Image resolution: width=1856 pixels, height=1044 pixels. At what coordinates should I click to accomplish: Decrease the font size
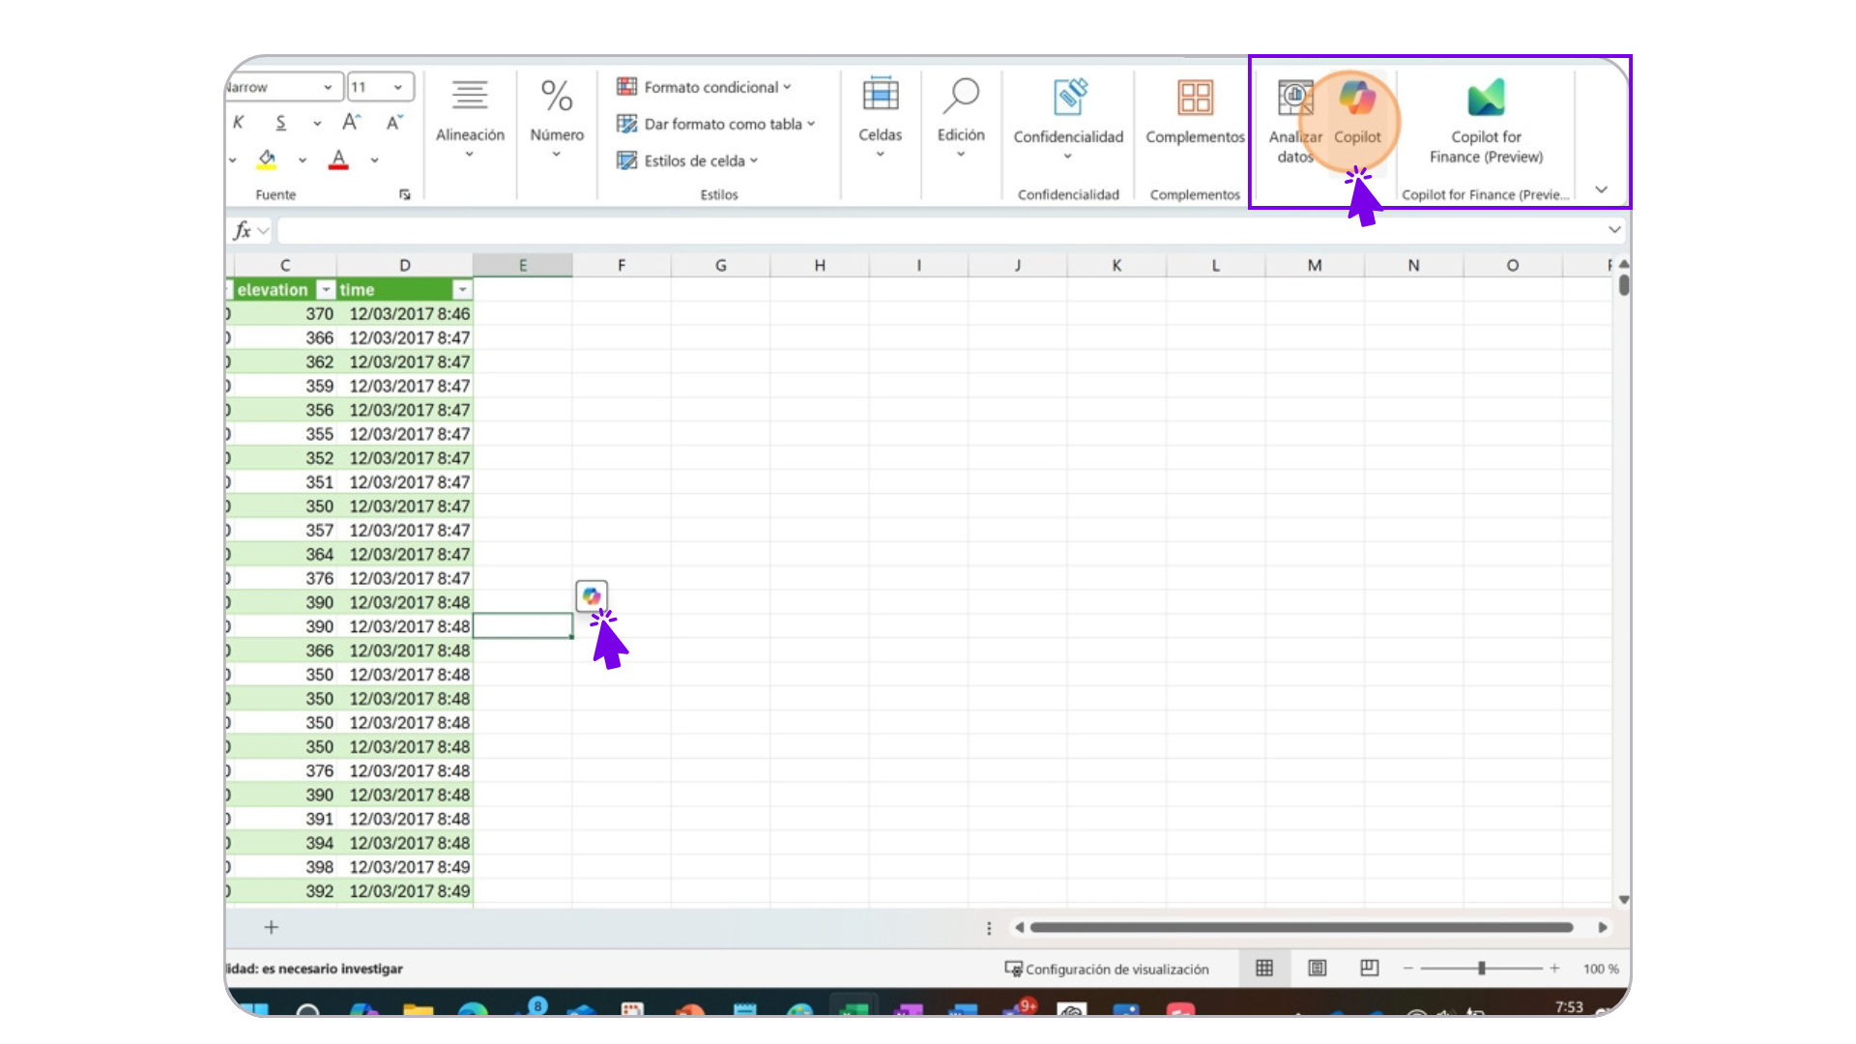pyautogui.click(x=393, y=123)
